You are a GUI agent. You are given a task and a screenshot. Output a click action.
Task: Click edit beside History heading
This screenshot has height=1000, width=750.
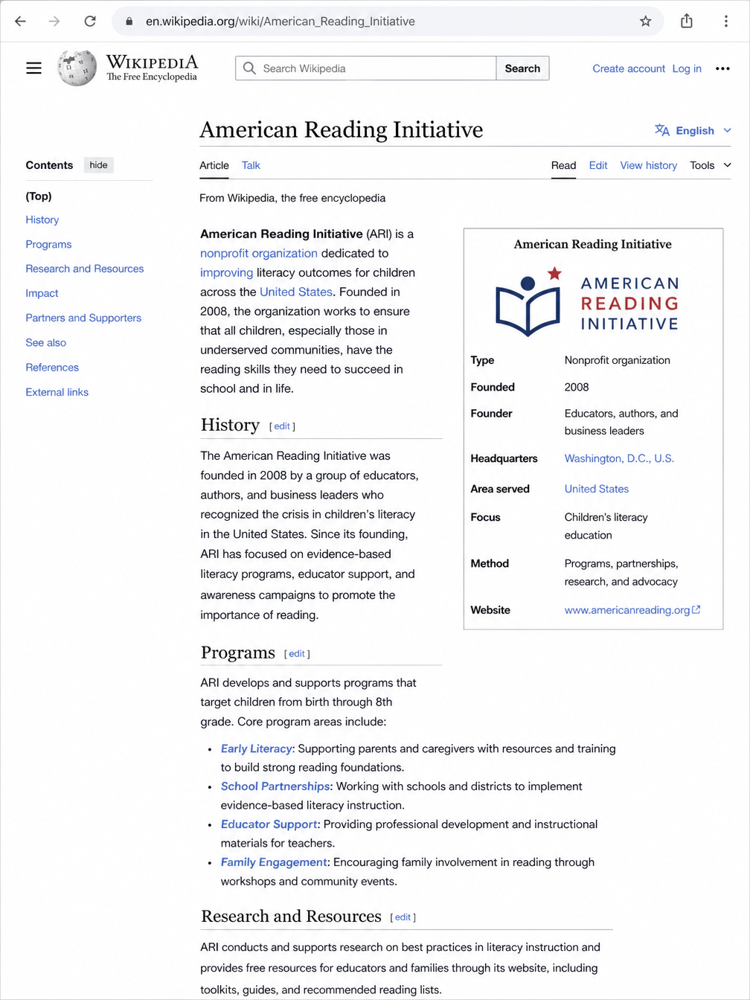pyautogui.click(x=282, y=426)
